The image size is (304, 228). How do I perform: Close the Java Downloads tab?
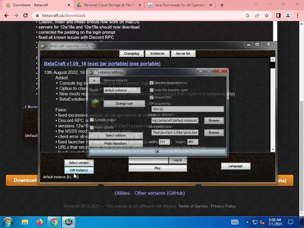[211, 5]
